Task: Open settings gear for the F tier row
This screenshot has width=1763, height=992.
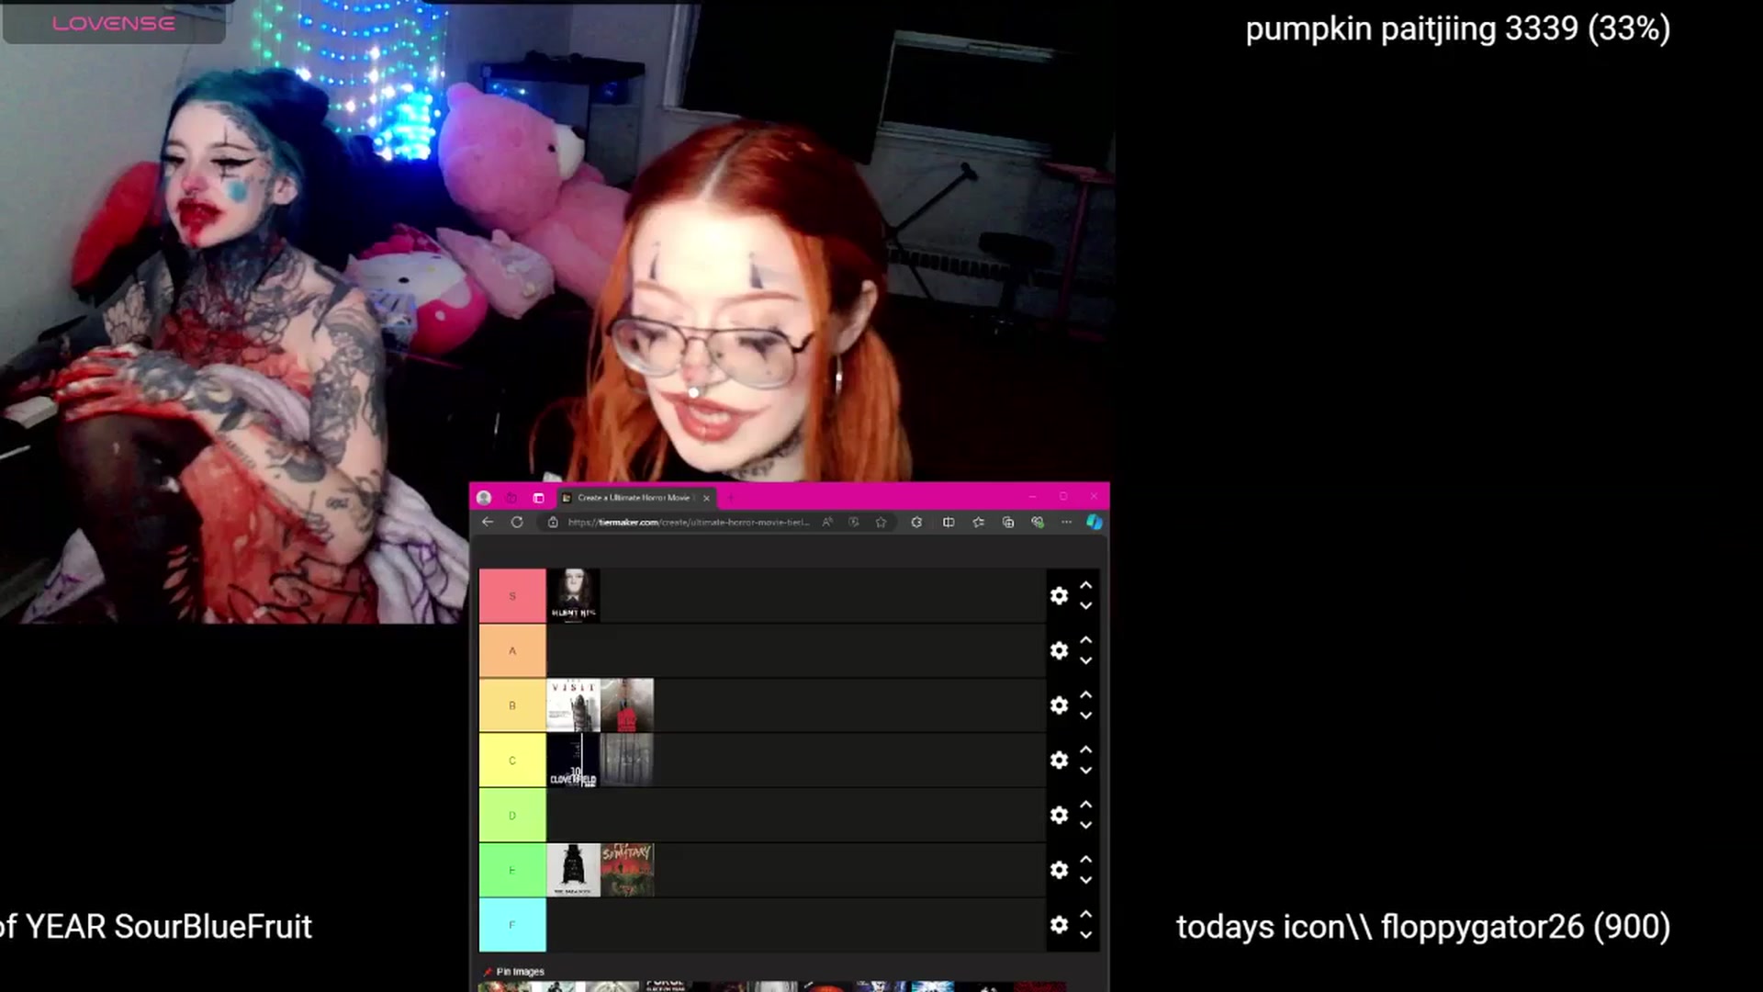Action: pos(1059,925)
